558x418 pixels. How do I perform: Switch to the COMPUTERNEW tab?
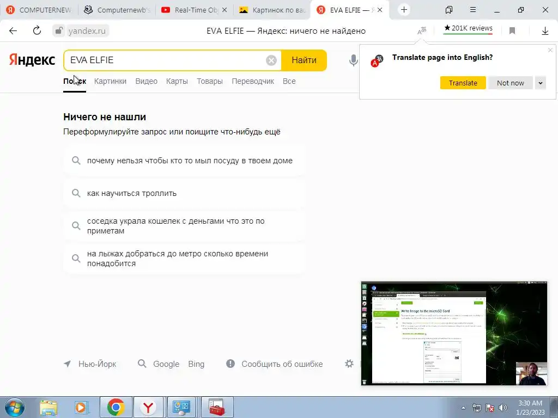tap(39, 10)
